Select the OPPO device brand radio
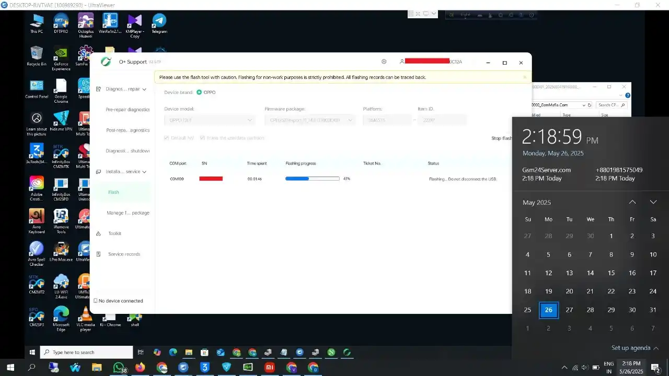The image size is (669, 376). (x=199, y=92)
